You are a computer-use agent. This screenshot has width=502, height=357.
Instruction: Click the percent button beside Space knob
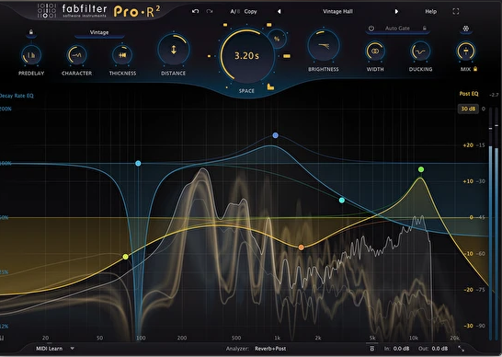tap(277, 39)
